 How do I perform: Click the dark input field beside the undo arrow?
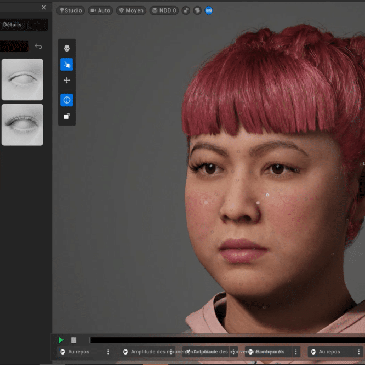(14, 46)
